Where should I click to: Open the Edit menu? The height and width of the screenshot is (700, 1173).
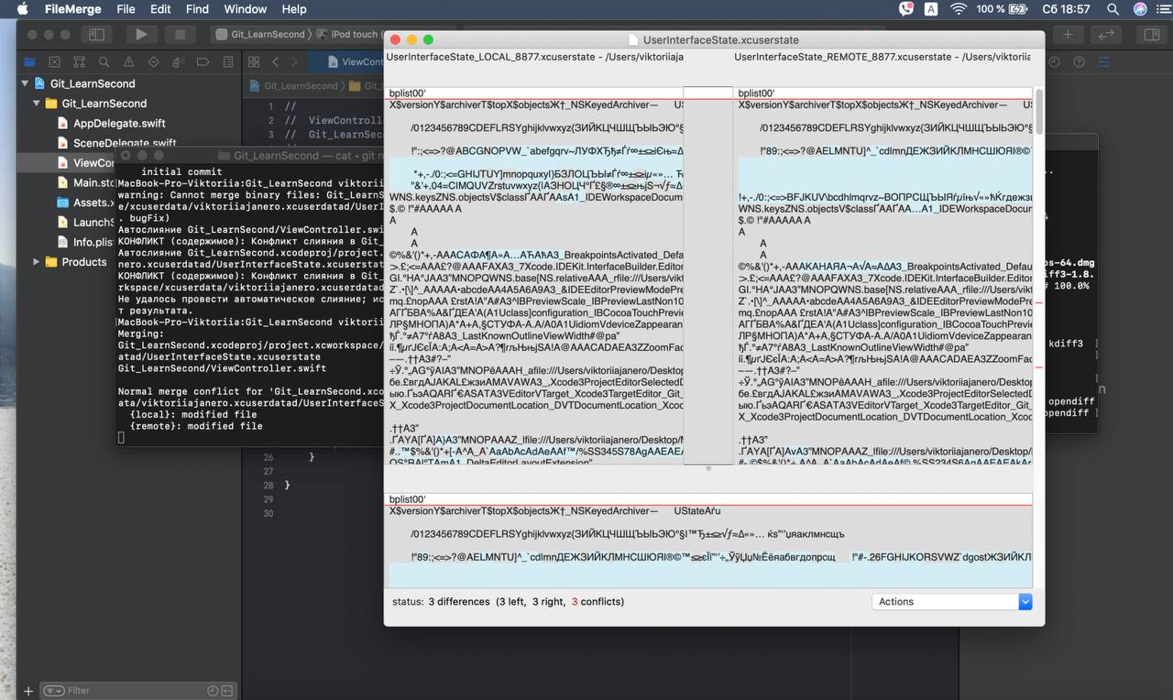[x=160, y=9]
